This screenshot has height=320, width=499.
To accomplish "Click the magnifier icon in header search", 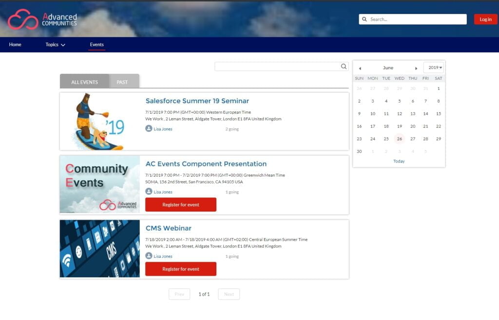I will 365,19.
